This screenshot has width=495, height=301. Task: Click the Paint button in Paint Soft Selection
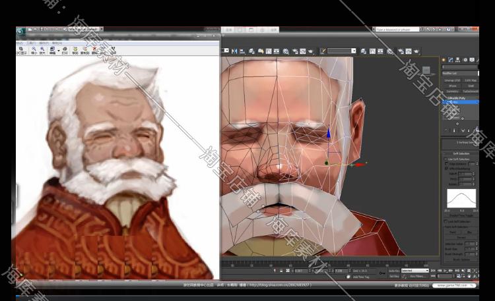coord(452,232)
